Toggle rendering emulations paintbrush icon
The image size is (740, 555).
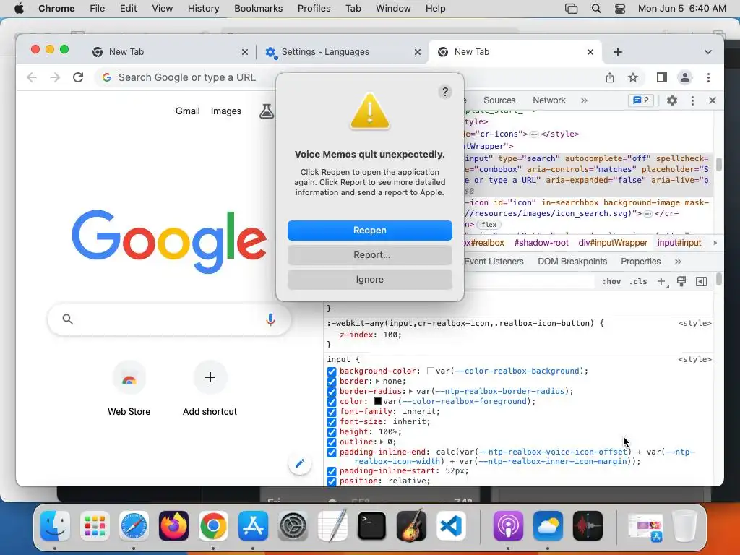point(681,281)
